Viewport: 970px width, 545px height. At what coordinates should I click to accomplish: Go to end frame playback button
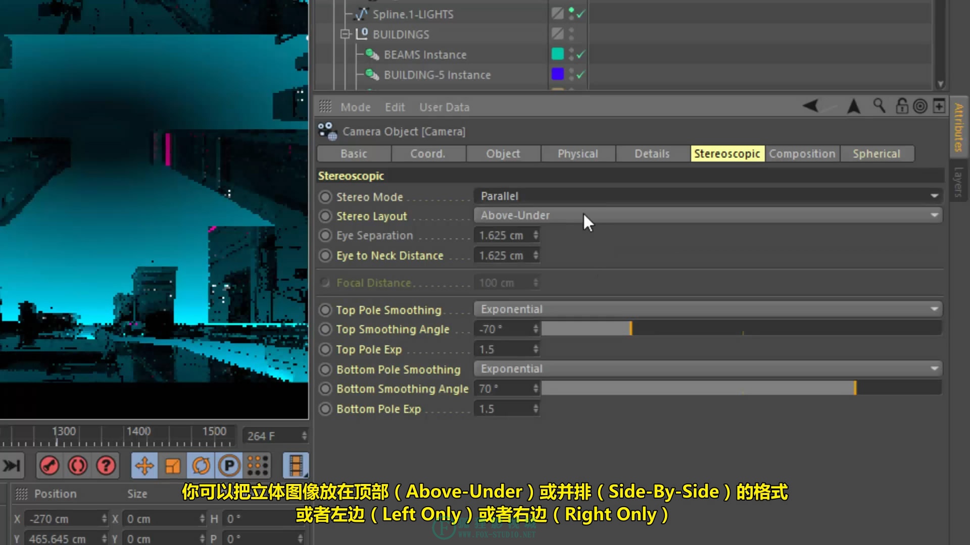[x=11, y=465]
